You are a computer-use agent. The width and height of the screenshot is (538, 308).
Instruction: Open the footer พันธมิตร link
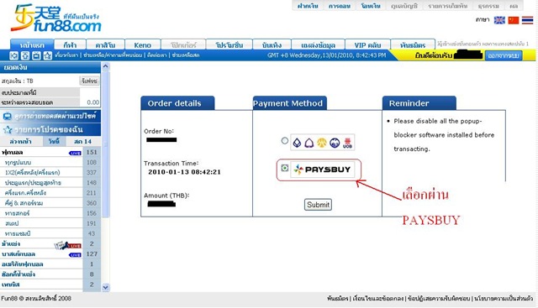click(x=337, y=299)
